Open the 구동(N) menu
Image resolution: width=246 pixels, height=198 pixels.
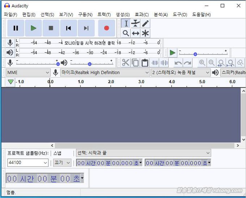(85, 14)
